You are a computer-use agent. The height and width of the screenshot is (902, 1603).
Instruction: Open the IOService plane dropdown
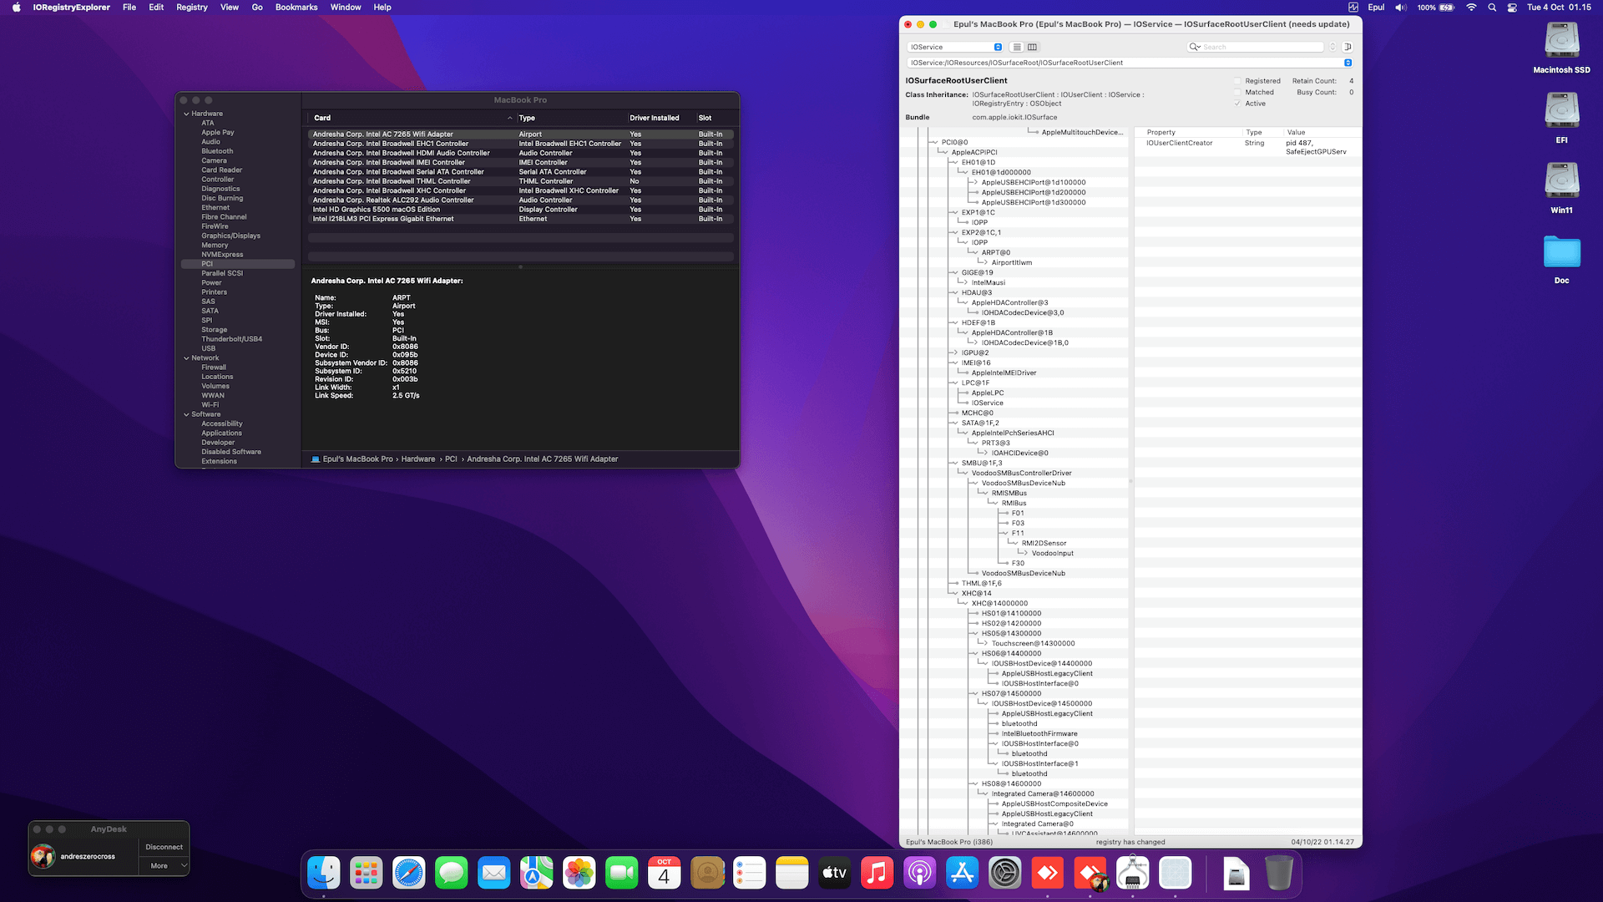pyautogui.click(x=955, y=47)
